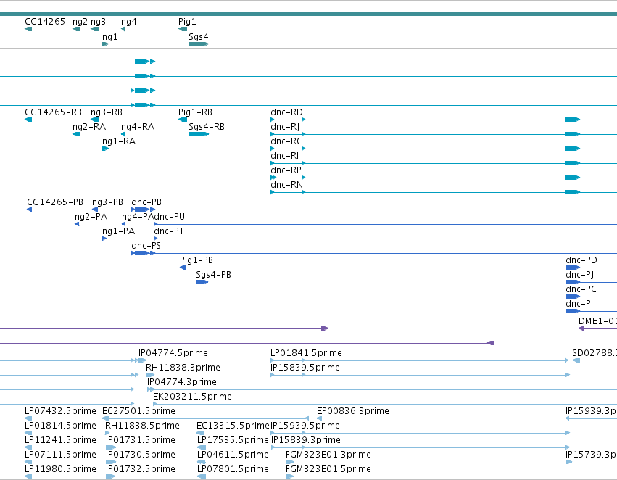Image resolution: width=617 pixels, height=480 pixels.
Task: Select the LP07111.5prime EST label
Action: [x=60, y=455]
